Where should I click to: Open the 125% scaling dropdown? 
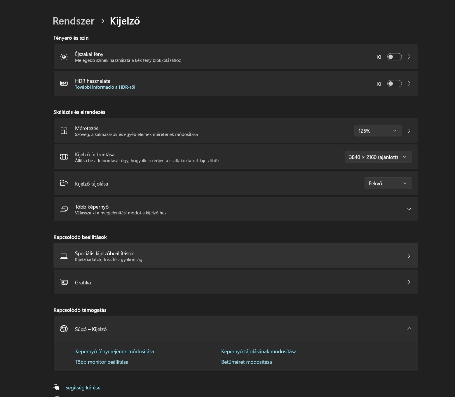coord(378,131)
